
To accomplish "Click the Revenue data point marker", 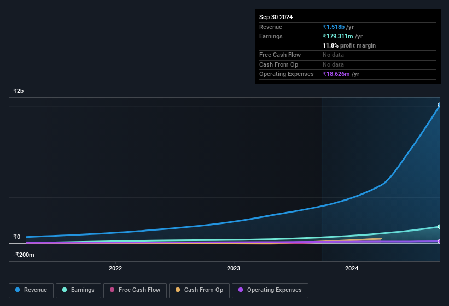I will pyautogui.click(x=440, y=105).
